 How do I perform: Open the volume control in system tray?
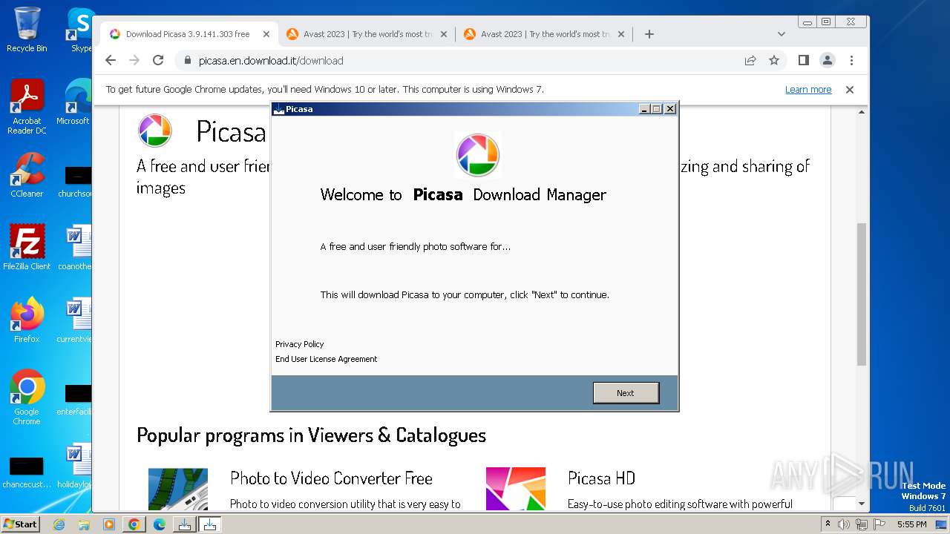coord(844,524)
